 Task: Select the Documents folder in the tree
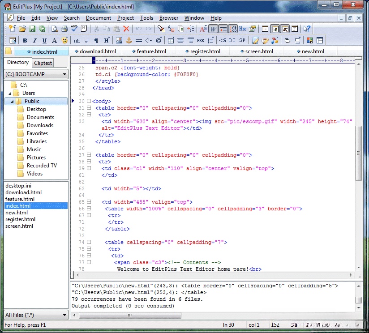click(40, 117)
